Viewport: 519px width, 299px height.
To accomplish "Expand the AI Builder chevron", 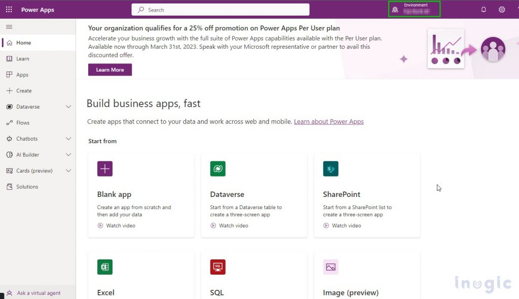I will [68, 154].
